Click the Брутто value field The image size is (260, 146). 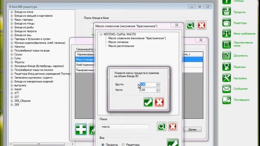click(148, 84)
